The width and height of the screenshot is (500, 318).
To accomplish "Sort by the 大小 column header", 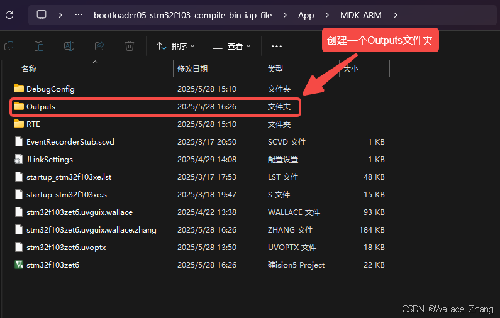I will (350, 69).
